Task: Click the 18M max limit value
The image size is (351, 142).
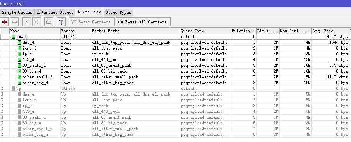Action: pos(307,71)
